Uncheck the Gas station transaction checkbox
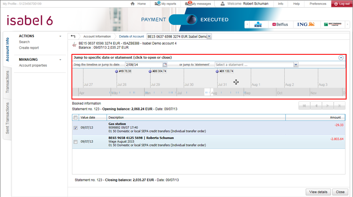 (x=75, y=128)
